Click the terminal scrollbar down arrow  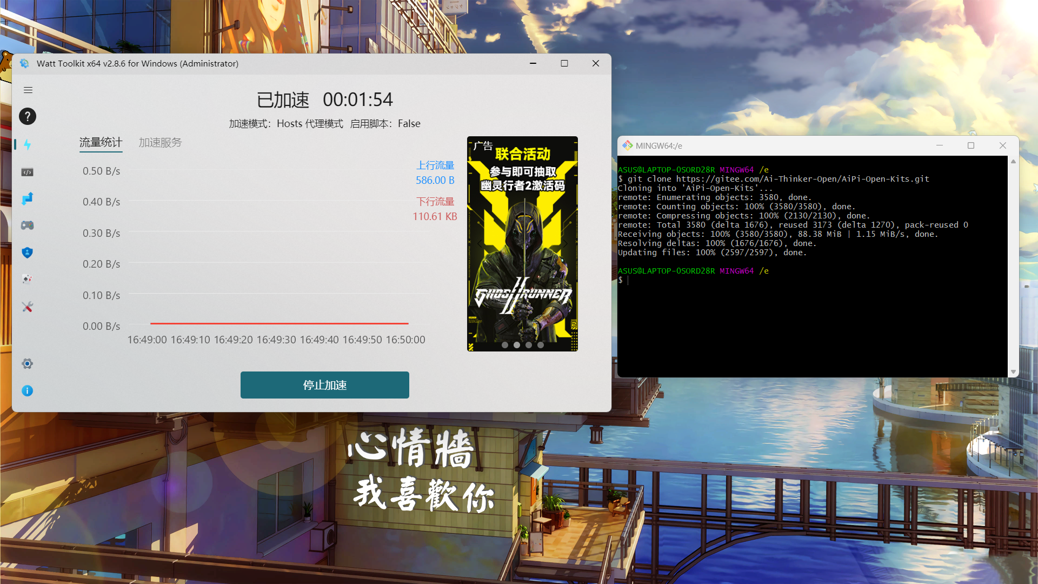pyautogui.click(x=1013, y=372)
